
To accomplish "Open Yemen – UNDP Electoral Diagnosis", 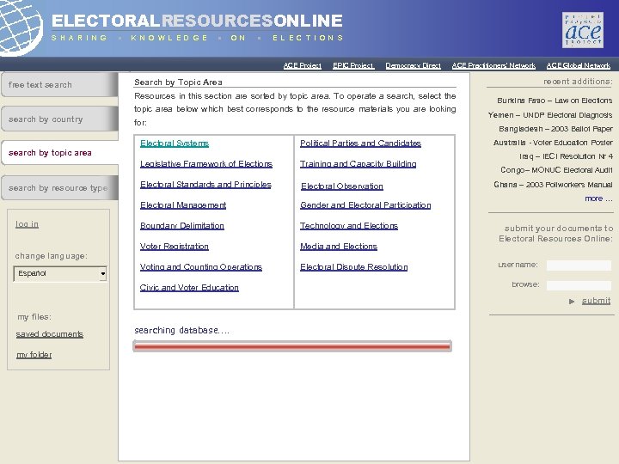I will [550, 115].
